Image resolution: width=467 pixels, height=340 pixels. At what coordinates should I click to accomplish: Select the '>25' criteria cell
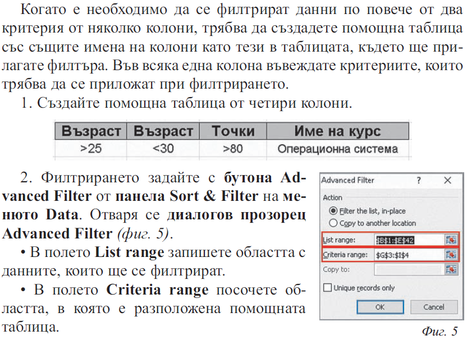click(x=91, y=149)
